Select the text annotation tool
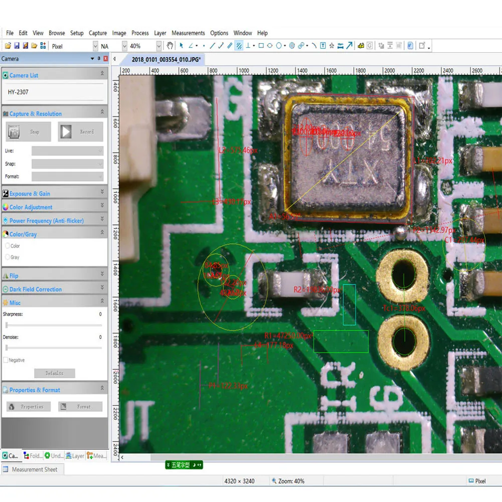Viewport: 502px width, 502px height. click(323, 46)
